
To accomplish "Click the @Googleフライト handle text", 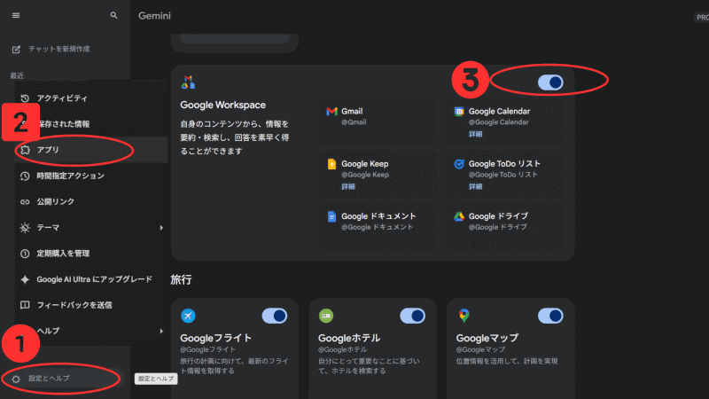I will (x=207, y=349).
